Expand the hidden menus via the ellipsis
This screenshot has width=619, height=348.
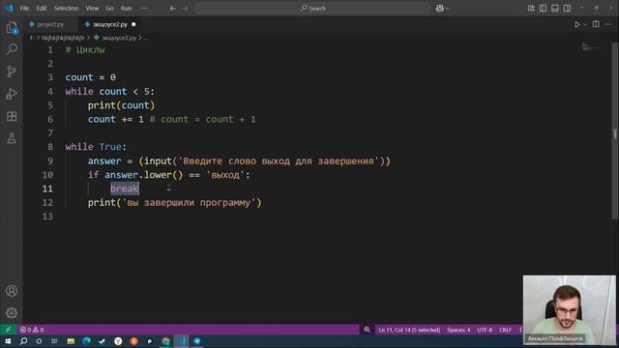[x=144, y=9]
